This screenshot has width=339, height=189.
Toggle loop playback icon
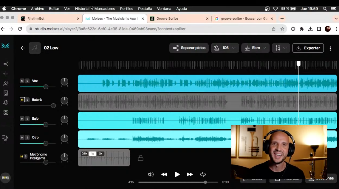(203, 174)
